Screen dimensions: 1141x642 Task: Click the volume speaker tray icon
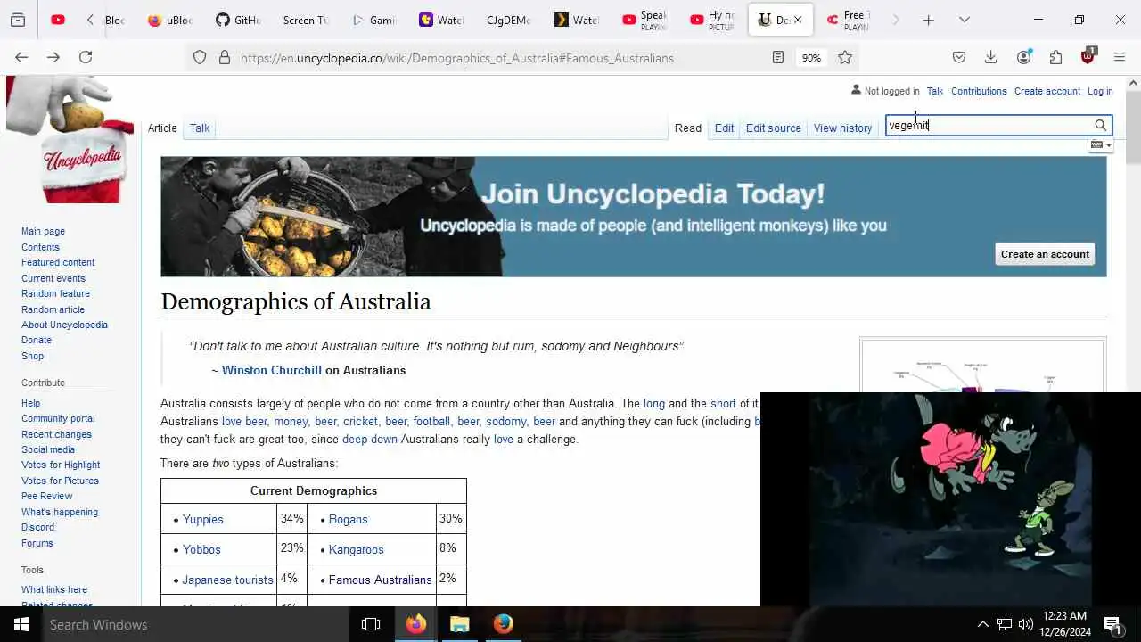pos(1025,624)
